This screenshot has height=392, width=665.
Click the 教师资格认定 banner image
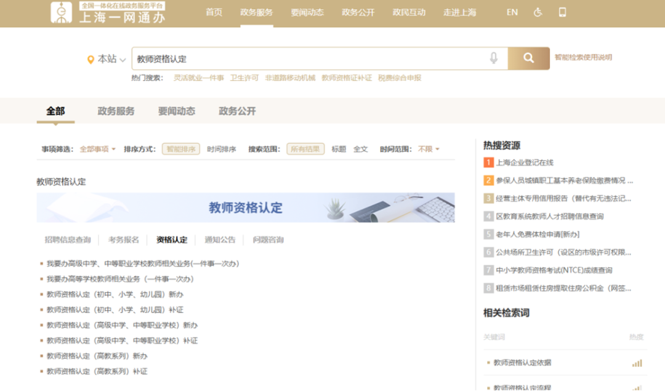click(245, 207)
